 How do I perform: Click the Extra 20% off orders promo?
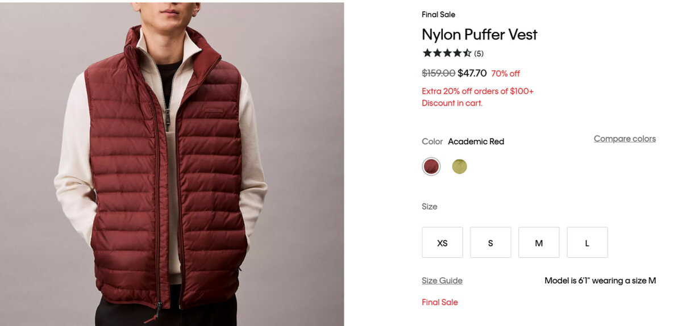tap(477, 91)
